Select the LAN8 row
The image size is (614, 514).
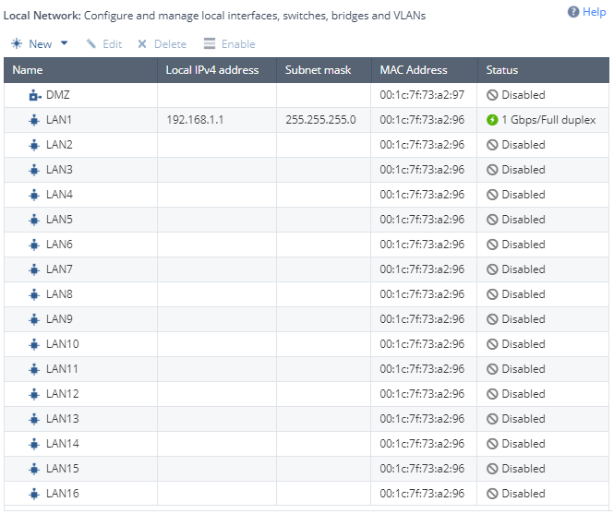tap(307, 294)
